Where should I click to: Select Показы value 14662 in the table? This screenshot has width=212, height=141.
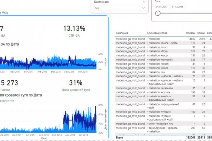pos(192,39)
